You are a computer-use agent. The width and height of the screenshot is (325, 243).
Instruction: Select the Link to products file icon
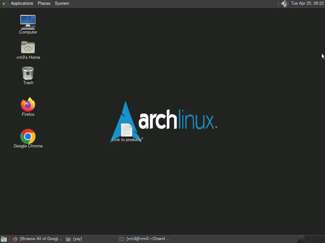(x=126, y=130)
